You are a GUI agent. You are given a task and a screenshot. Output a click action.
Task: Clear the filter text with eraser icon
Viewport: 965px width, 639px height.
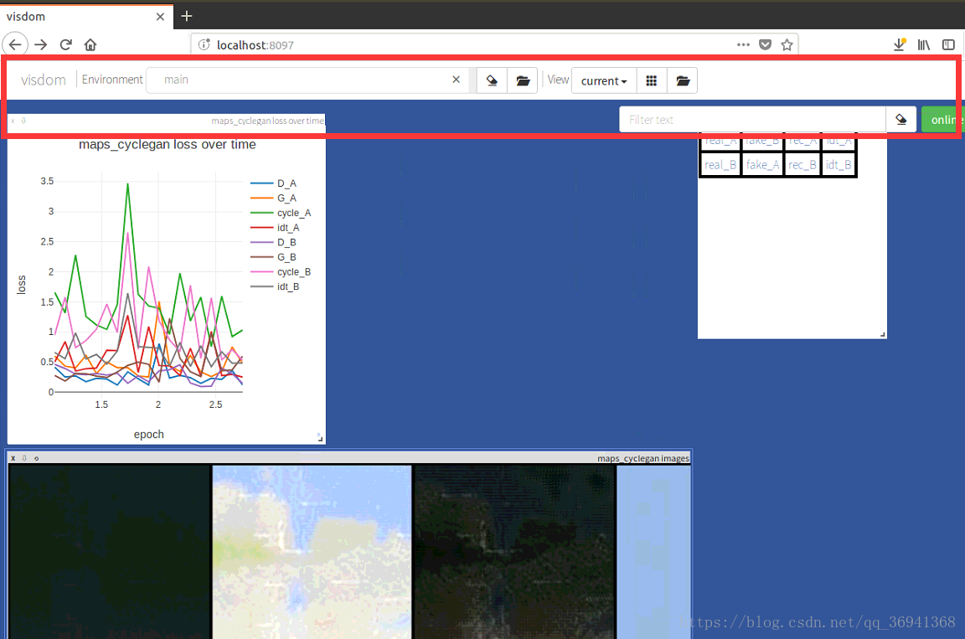click(x=901, y=120)
